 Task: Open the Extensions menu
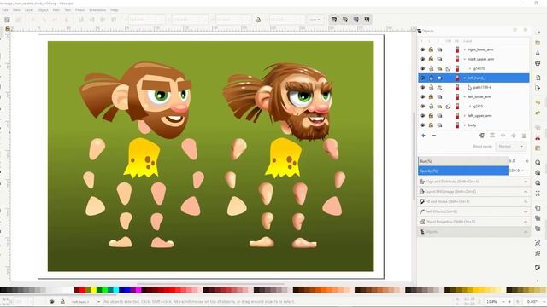(x=97, y=10)
